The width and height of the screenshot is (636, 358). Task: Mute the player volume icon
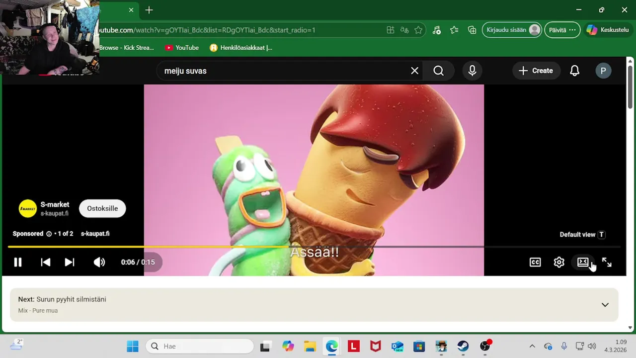[99, 262]
